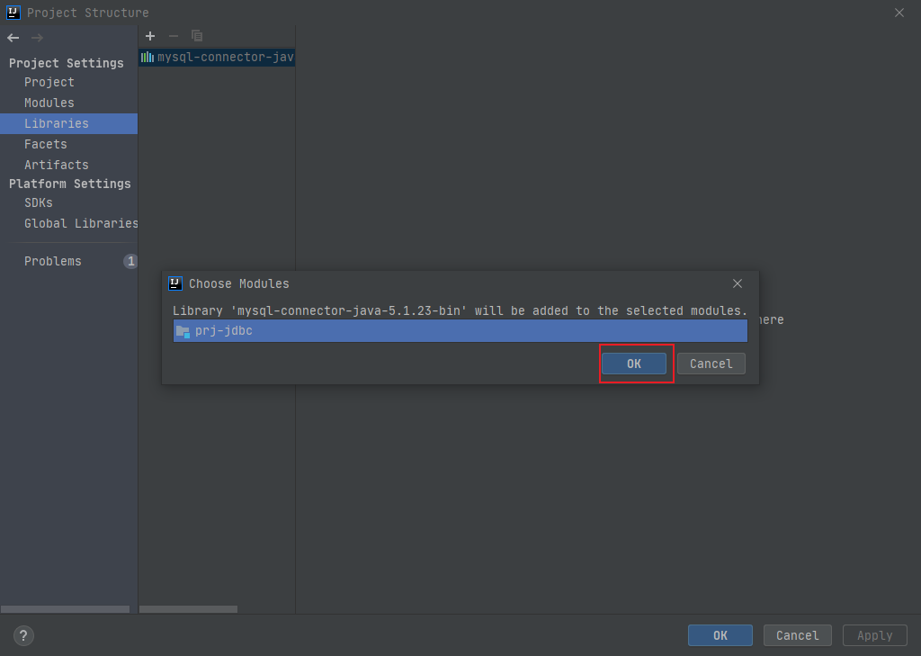
Task: Open the Project settings section
Action: coord(49,82)
